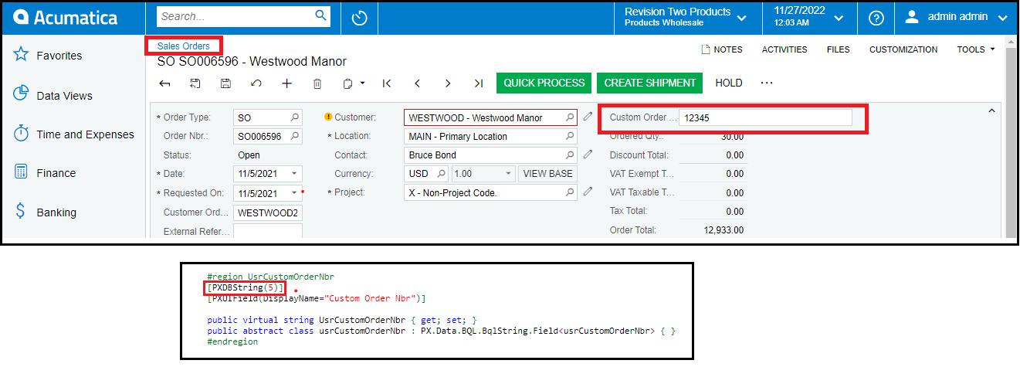Image resolution: width=1020 pixels, height=367 pixels.
Task: Click the Currency lookup magnifier
Action: pos(443,174)
